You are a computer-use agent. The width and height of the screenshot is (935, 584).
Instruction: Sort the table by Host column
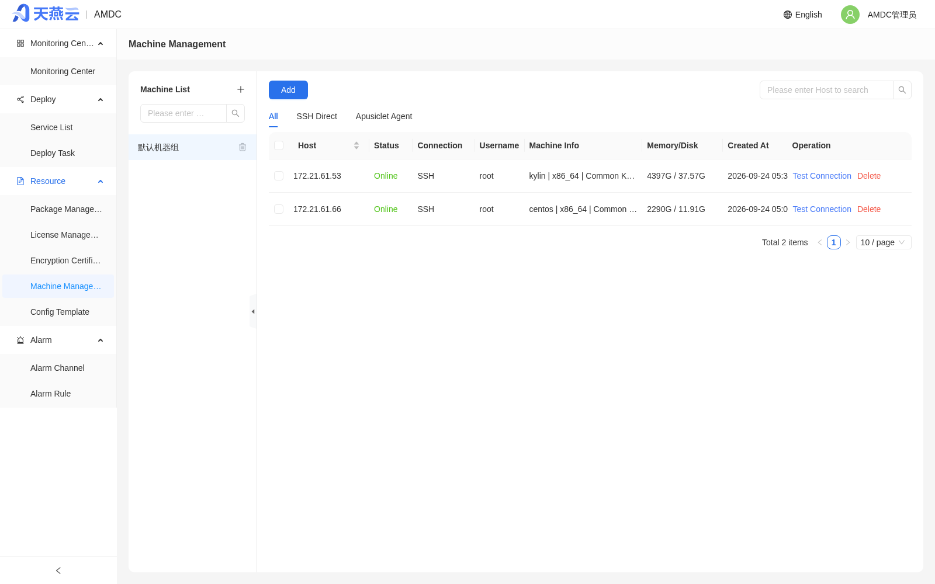(x=356, y=145)
